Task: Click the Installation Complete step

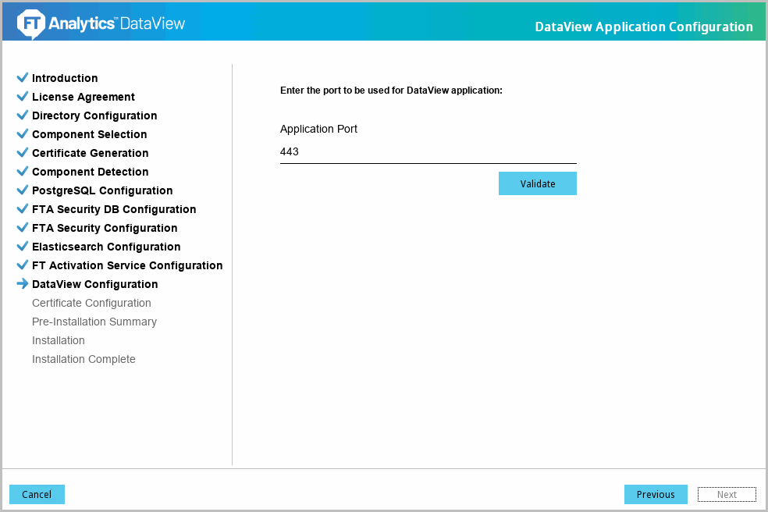Action: [84, 359]
